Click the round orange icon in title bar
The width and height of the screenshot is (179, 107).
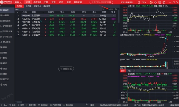click(x=151, y=2)
